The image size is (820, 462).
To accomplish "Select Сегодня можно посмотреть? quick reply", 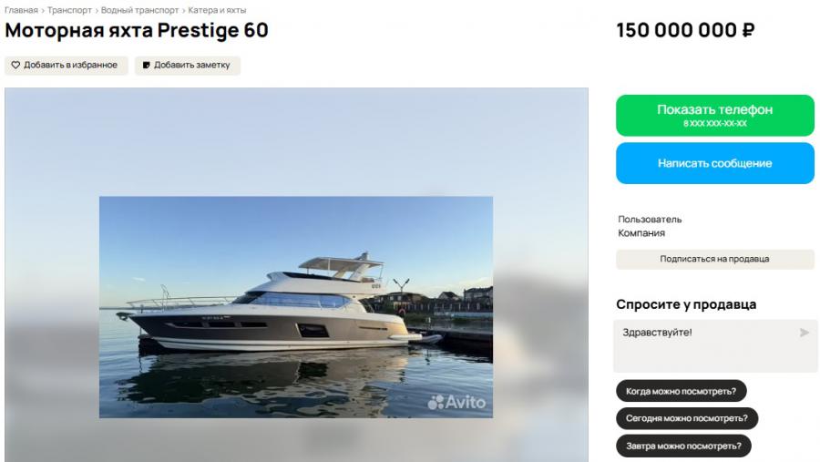I will coord(687,418).
